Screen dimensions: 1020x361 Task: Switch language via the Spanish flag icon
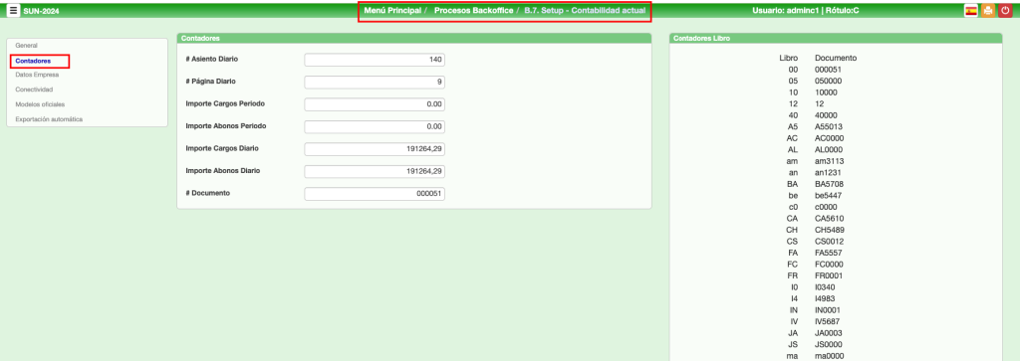point(970,10)
